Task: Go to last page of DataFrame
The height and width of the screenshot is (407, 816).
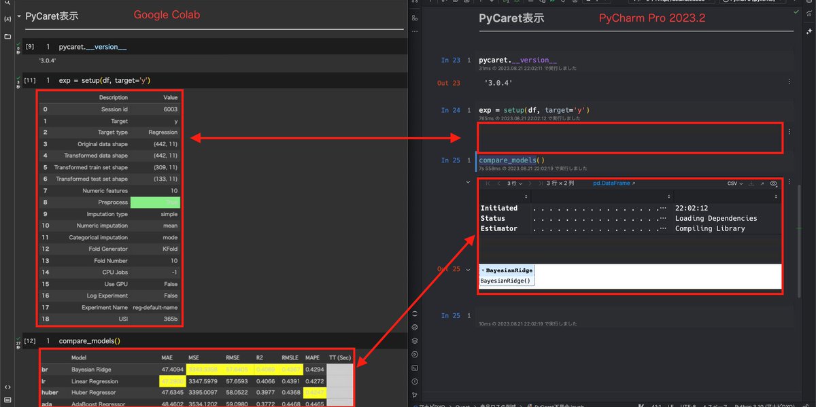Action: pos(540,183)
